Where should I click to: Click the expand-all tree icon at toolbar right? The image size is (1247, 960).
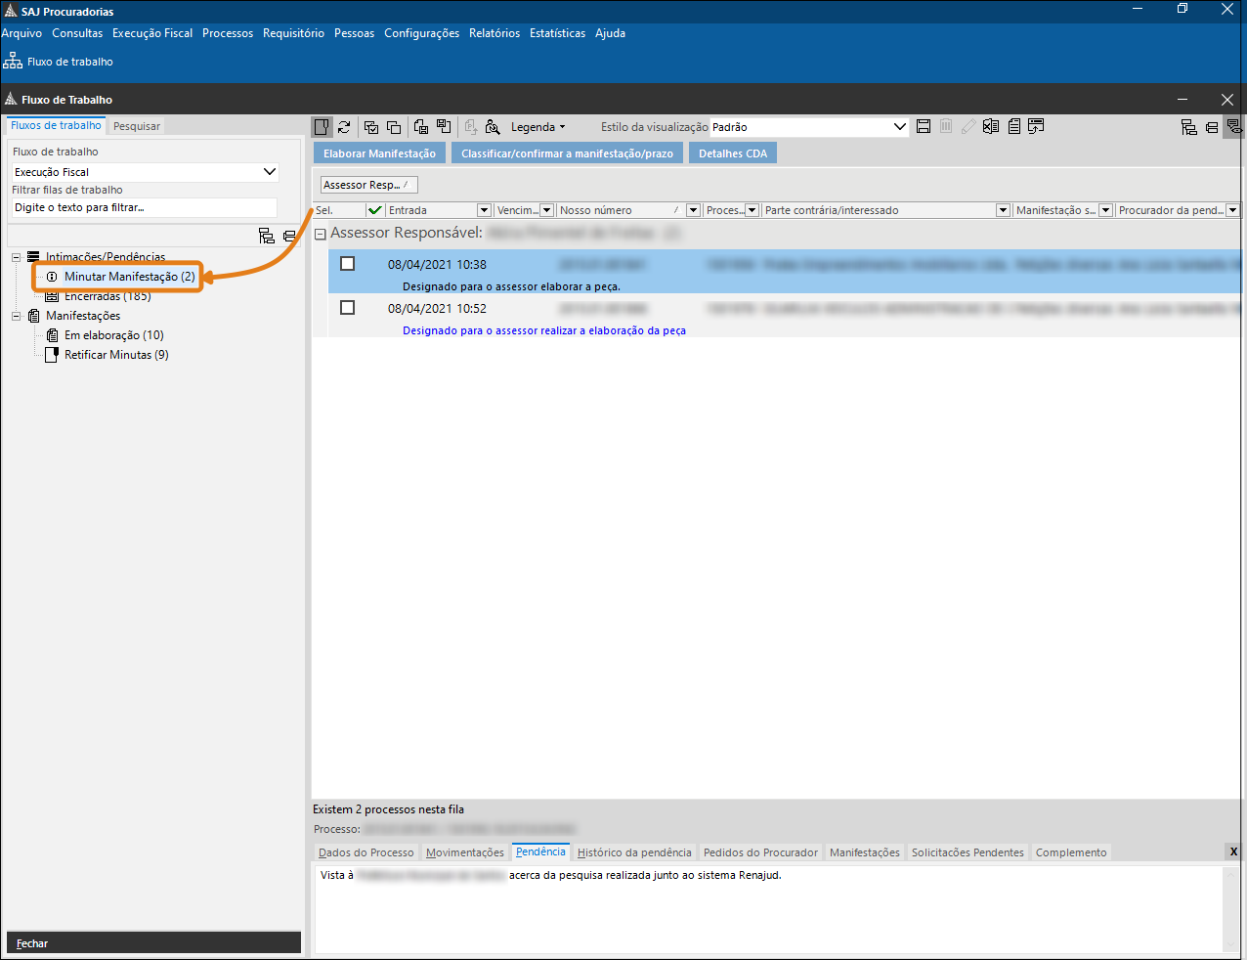(x=1188, y=127)
